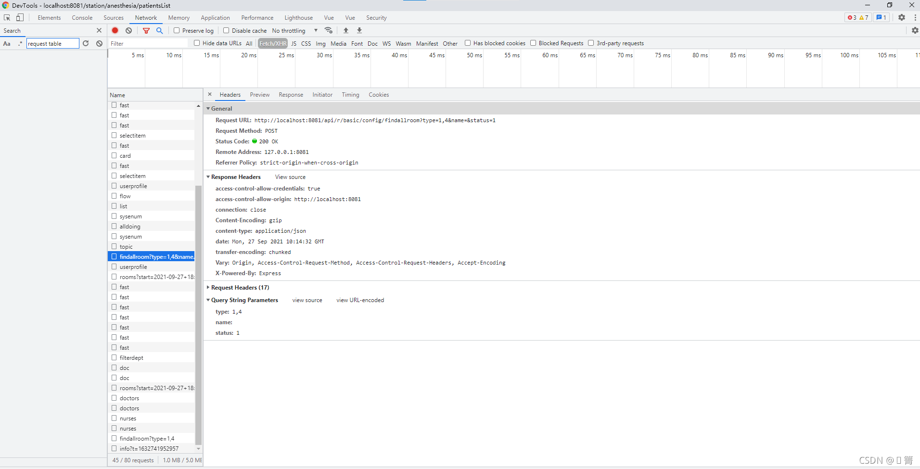Viewport: 920px width, 469px height.
Task: Click the export HAR download arrow
Action: click(x=359, y=30)
